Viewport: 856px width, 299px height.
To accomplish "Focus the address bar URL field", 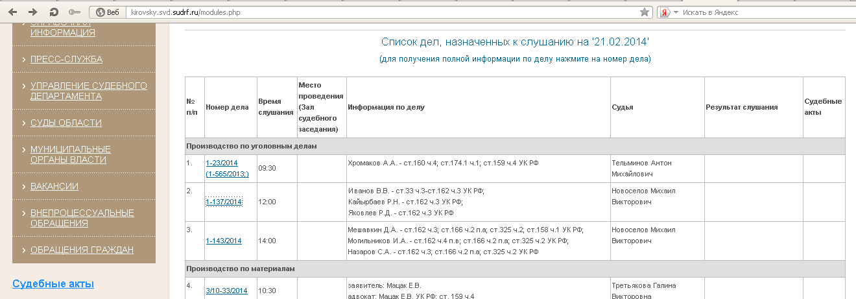I will coord(383,12).
